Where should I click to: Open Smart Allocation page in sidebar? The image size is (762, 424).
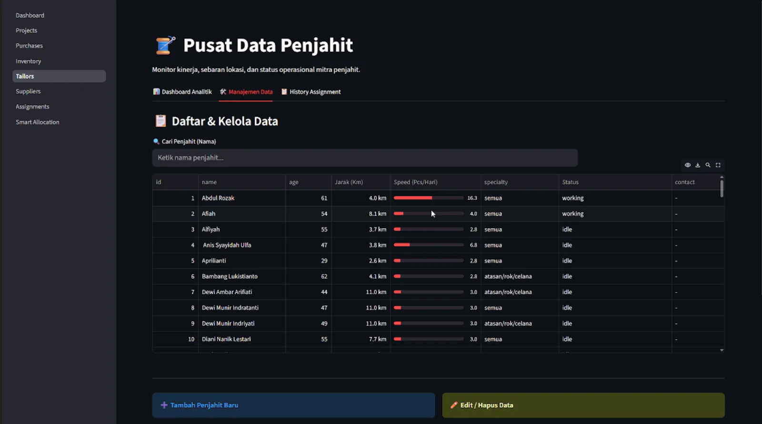click(38, 122)
